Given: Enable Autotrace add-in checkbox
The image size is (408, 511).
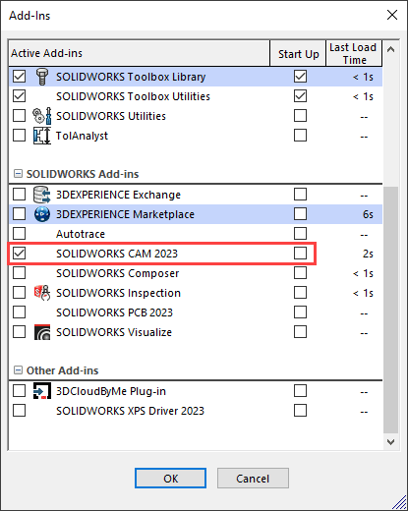Looking at the screenshot, I should click(19, 234).
